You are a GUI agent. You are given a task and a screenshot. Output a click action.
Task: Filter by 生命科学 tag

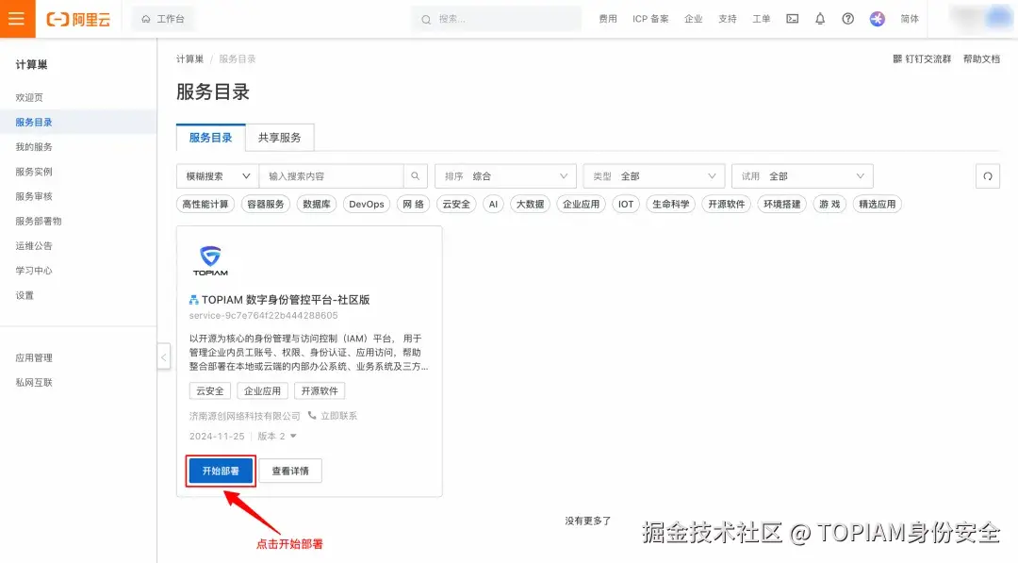click(671, 204)
